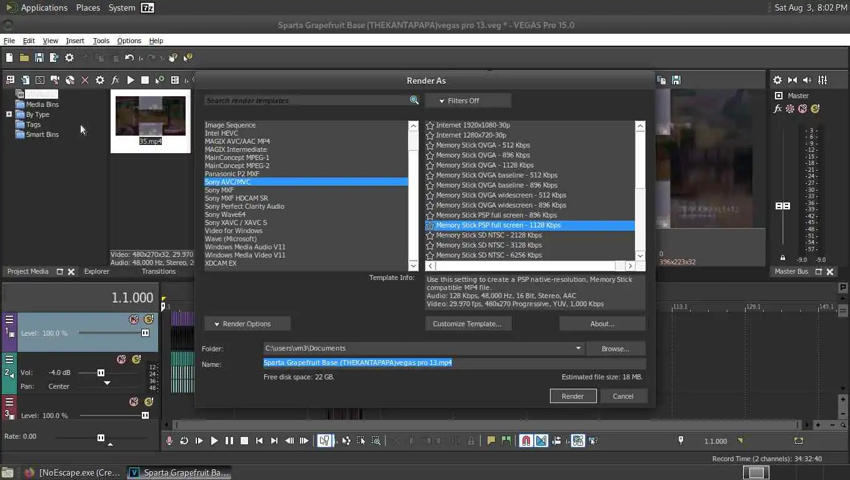
Task: Mute audio track 2
Action: [121, 359]
